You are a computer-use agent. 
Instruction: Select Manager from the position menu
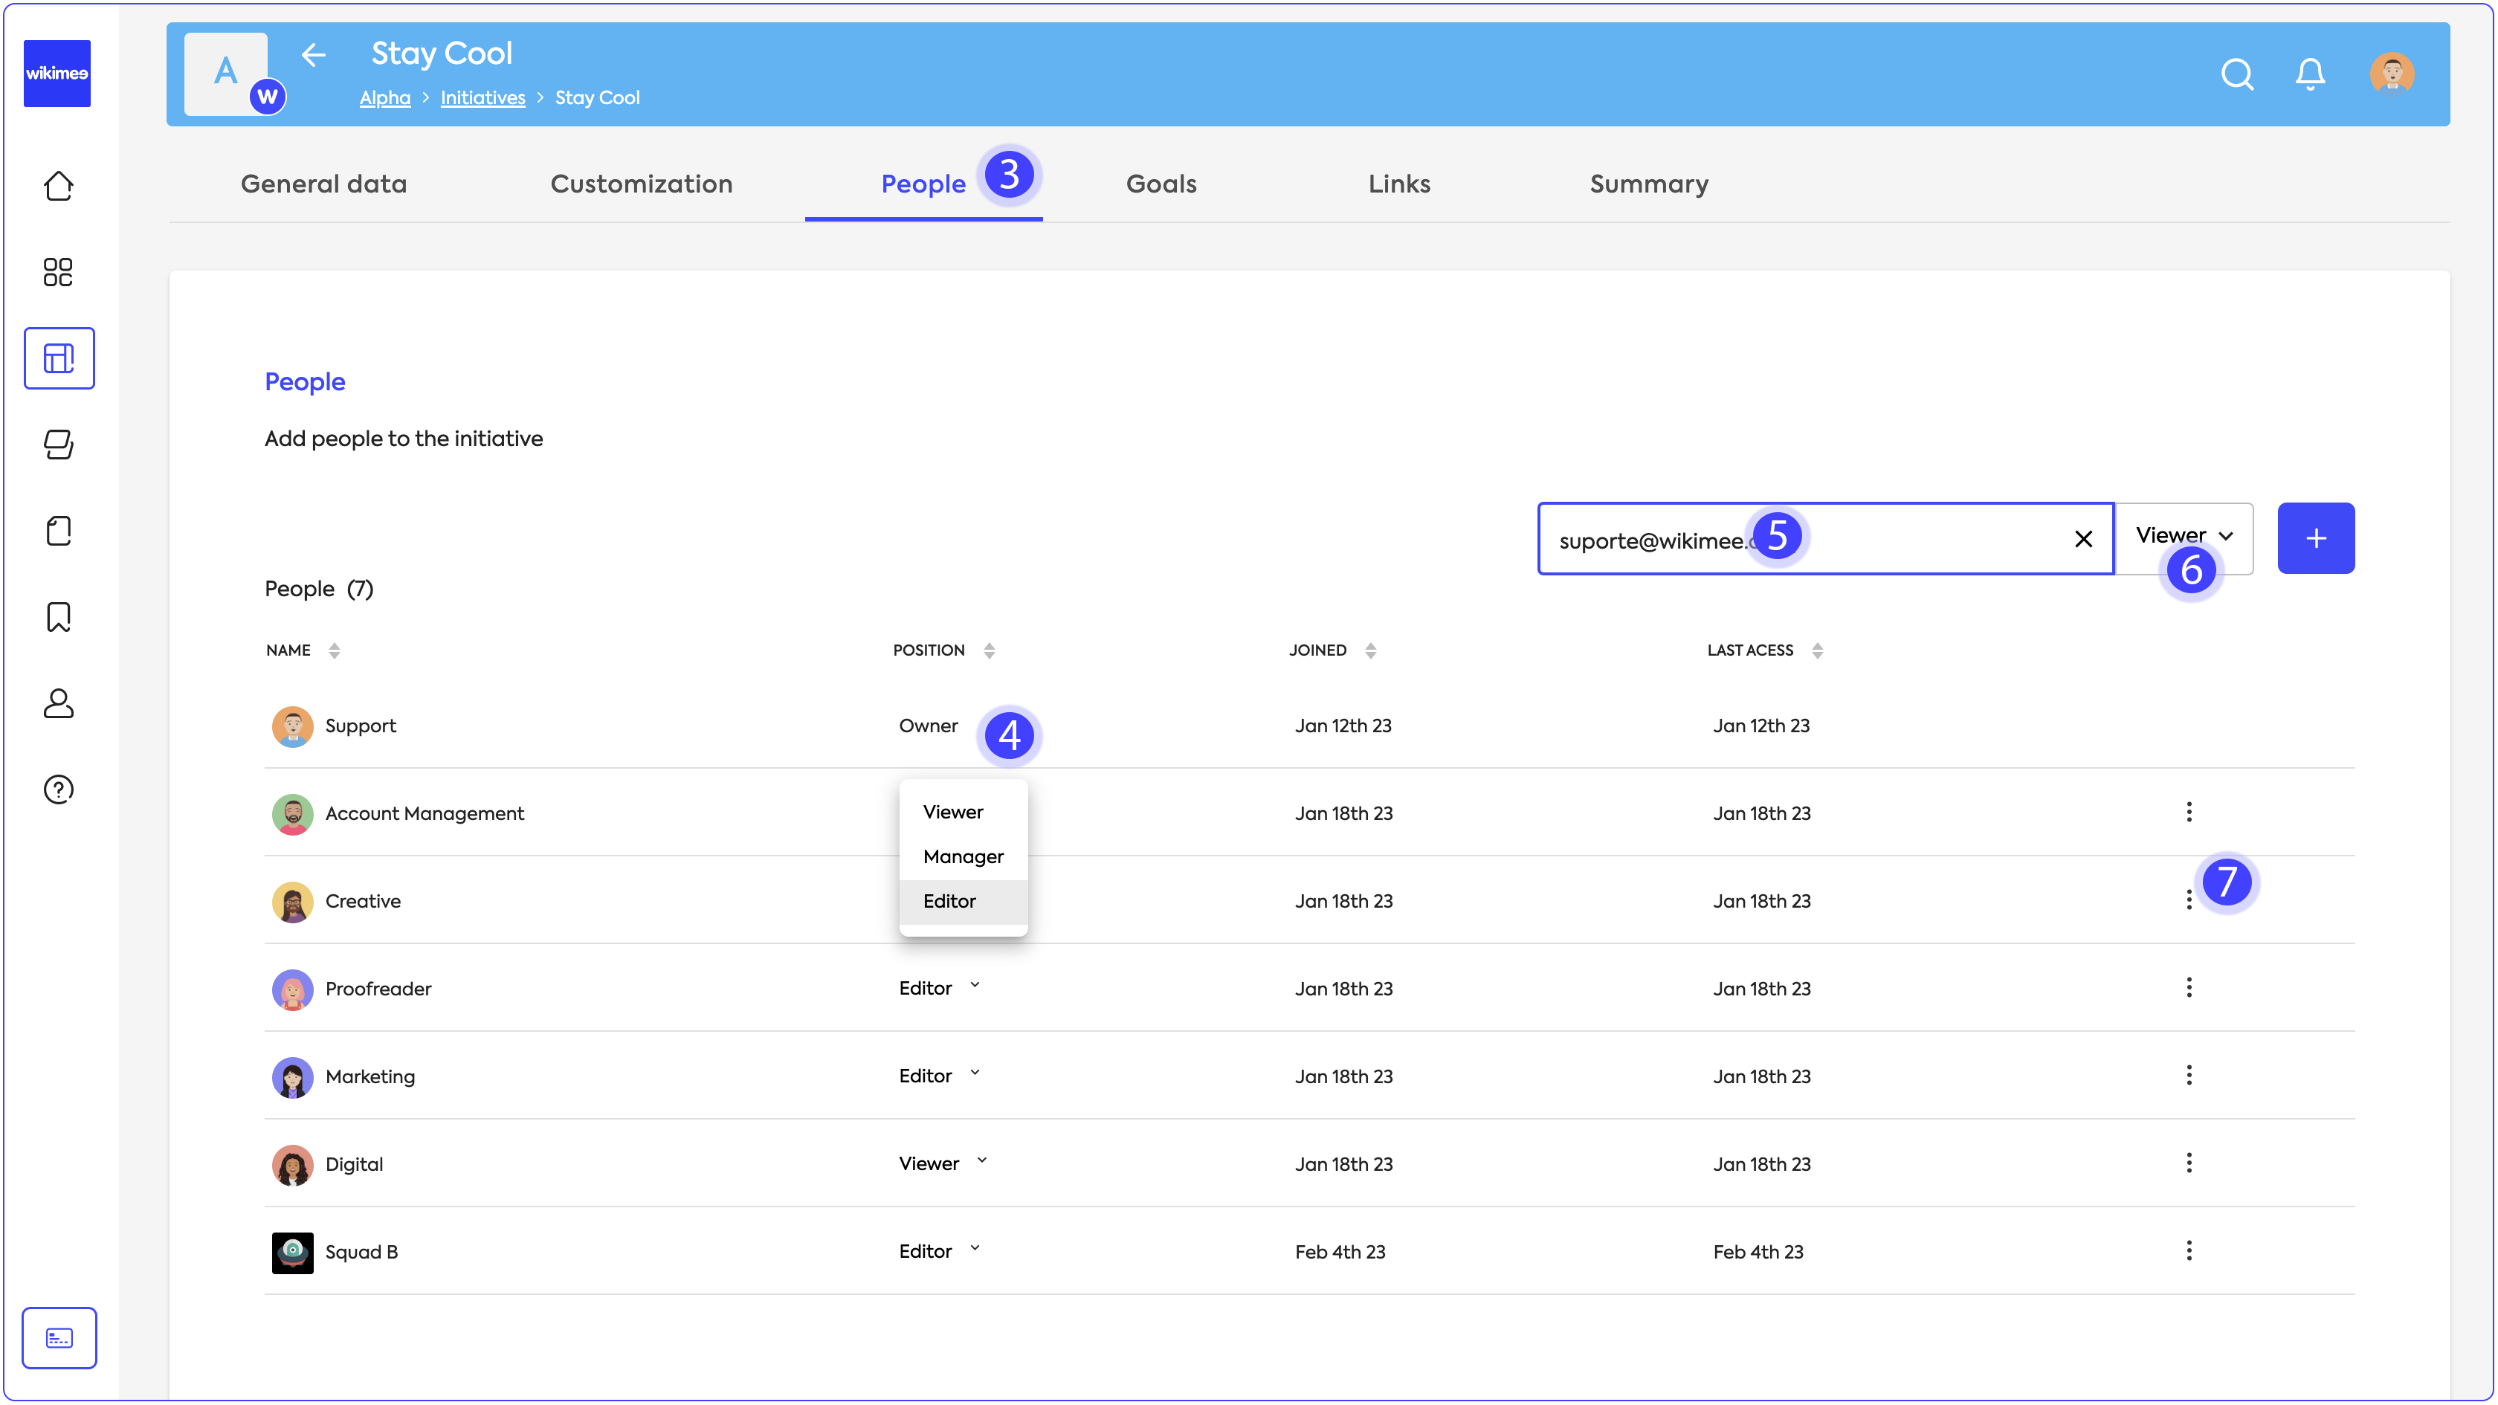pos(962,856)
